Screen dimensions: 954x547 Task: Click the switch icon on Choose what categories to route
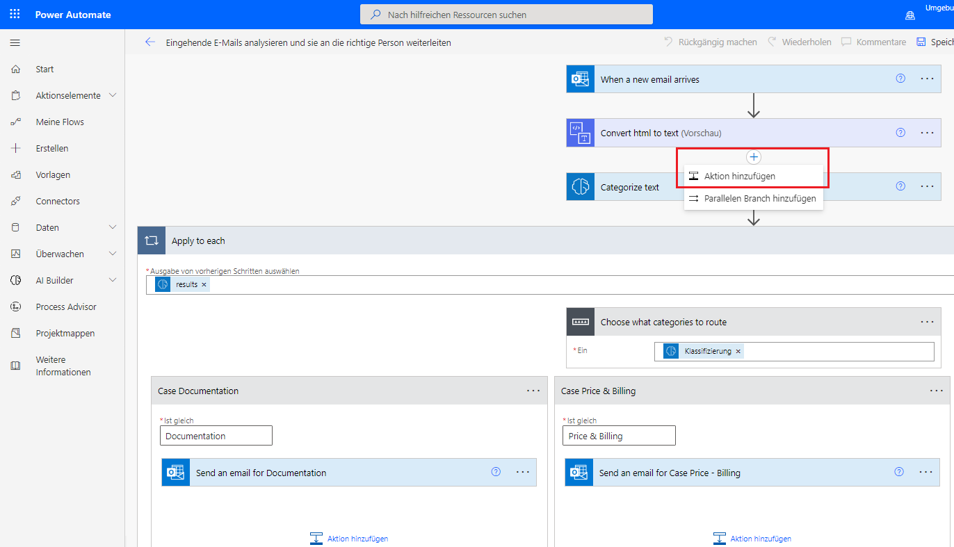point(580,322)
